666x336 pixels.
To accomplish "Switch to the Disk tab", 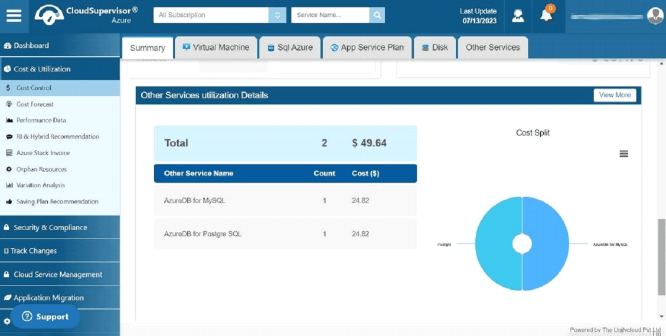I will click(x=435, y=47).
